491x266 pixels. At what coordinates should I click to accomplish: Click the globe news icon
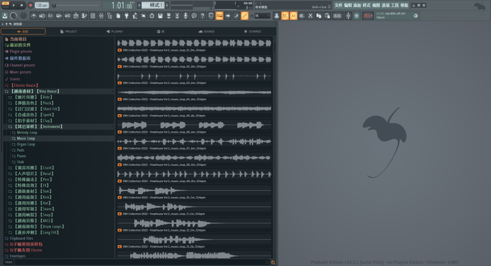click(x=416, y=16)
